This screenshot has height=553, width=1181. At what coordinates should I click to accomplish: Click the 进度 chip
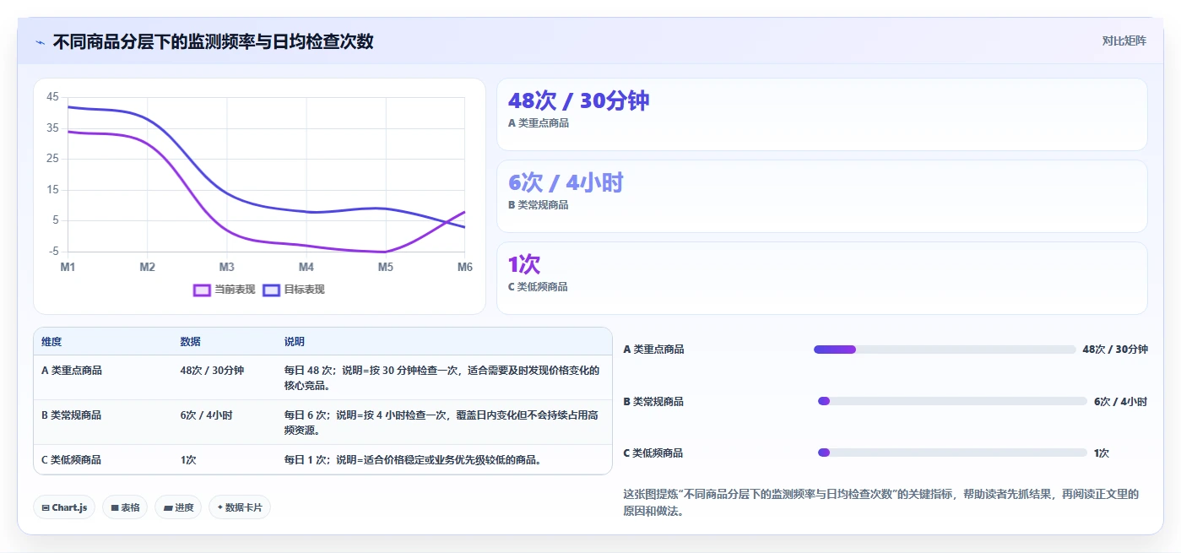pyautogui.click(x=178, y=507)
